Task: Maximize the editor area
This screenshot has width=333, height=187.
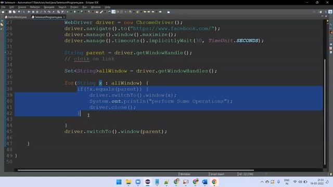Action: [326, 16]
